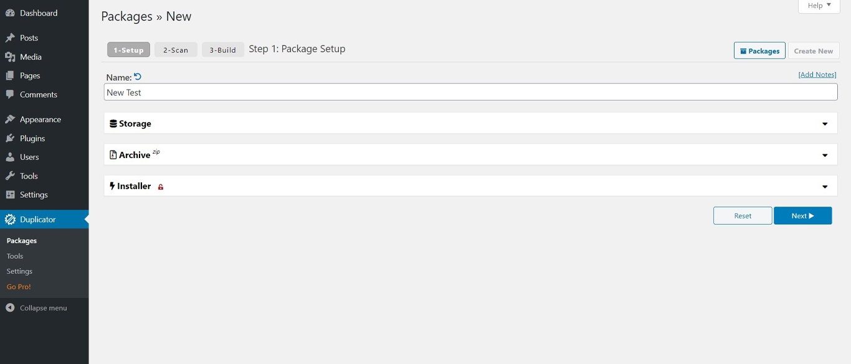
Task: Expand the Archive panel arrow
Action: [x=825, y=155]
